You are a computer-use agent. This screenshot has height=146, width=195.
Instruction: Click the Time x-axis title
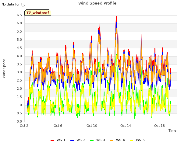click(x=172, y=130)
